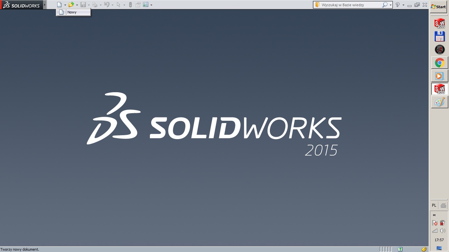This screenshot has height=252, width=449.
Task: Click the Save floppy disk icon
Action: pyautogui.click(x=83, y=5)
